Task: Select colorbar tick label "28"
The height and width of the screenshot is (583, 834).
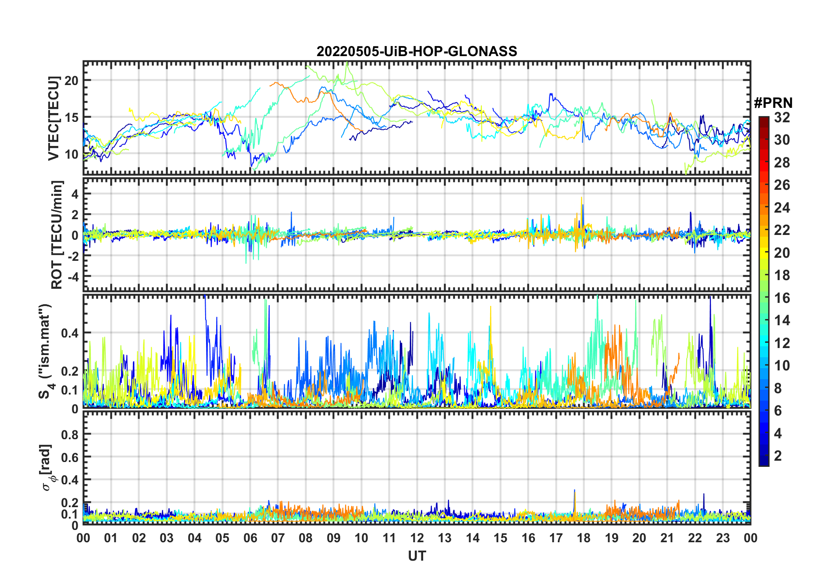Action: tap(782, 163)
